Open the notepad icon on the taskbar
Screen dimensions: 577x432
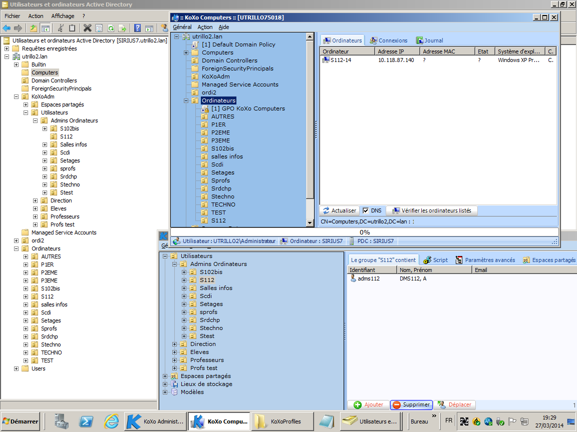coord(327,421)
